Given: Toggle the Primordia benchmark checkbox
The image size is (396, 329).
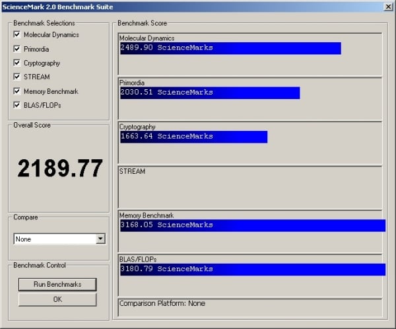Looking at the screenshot, I should pos(17,49).
